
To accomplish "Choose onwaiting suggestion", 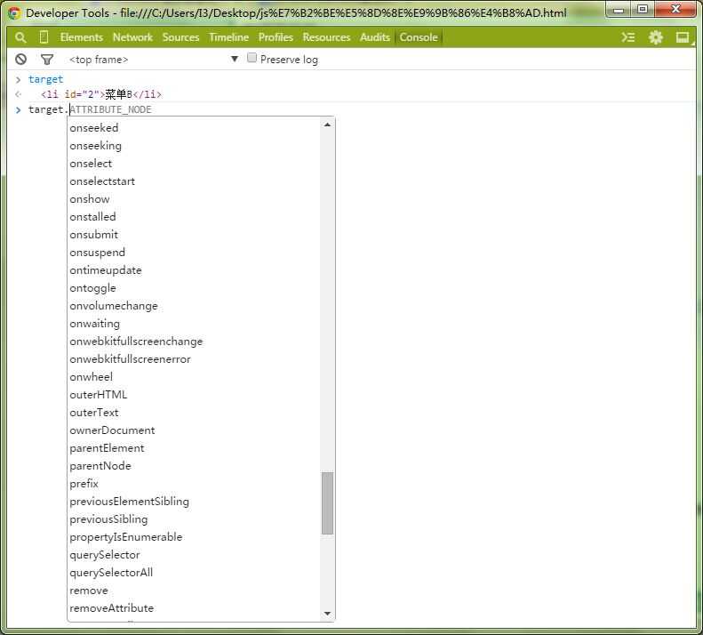I will (94, 324).
